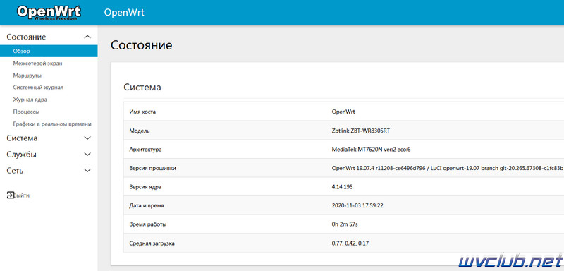Open Графики в реальном времени page
564x271 pixels.
pyautogui.click(x=52, y=124)
